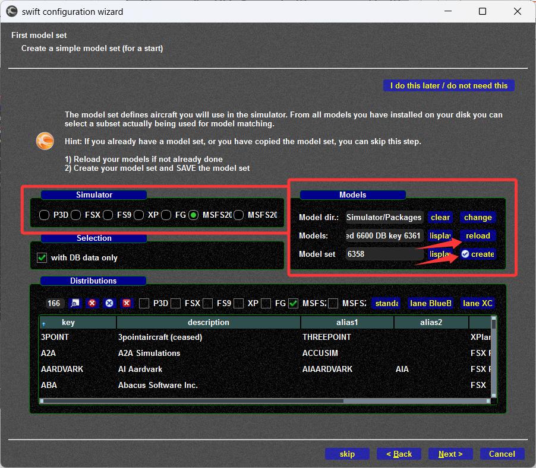Select the unselected MSFS20 simulator radio button
Screen dimensions: 536x468
coord(239,215)
